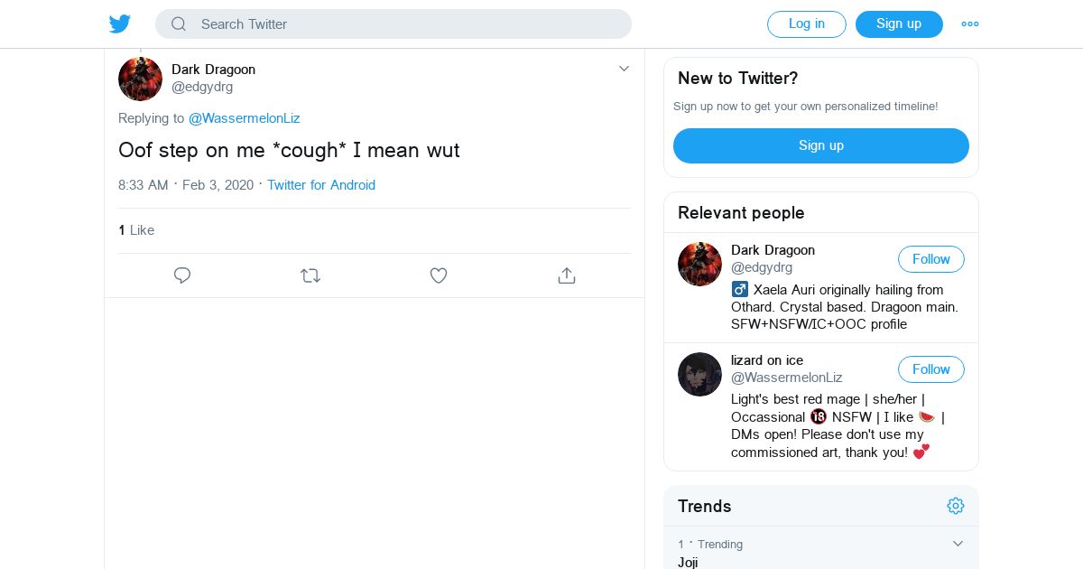
Task: Click the Sign up button in header
Action: [x=899, y=24]
